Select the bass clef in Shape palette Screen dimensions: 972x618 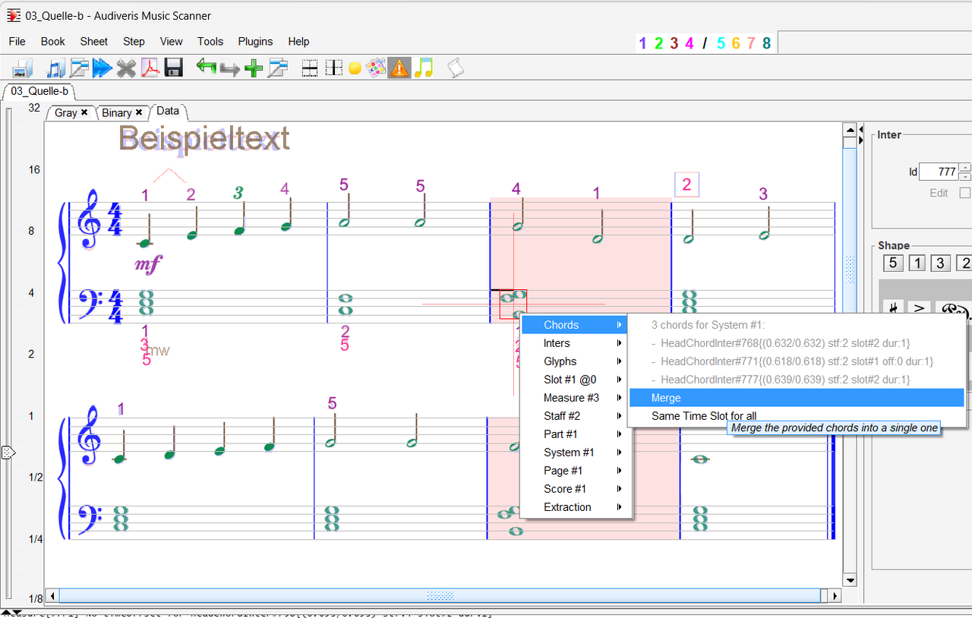pos(952,308)
